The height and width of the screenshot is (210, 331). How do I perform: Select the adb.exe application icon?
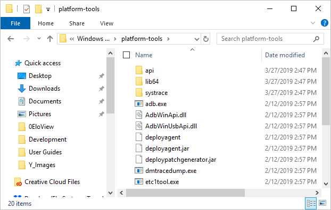[x=139, y=104]
